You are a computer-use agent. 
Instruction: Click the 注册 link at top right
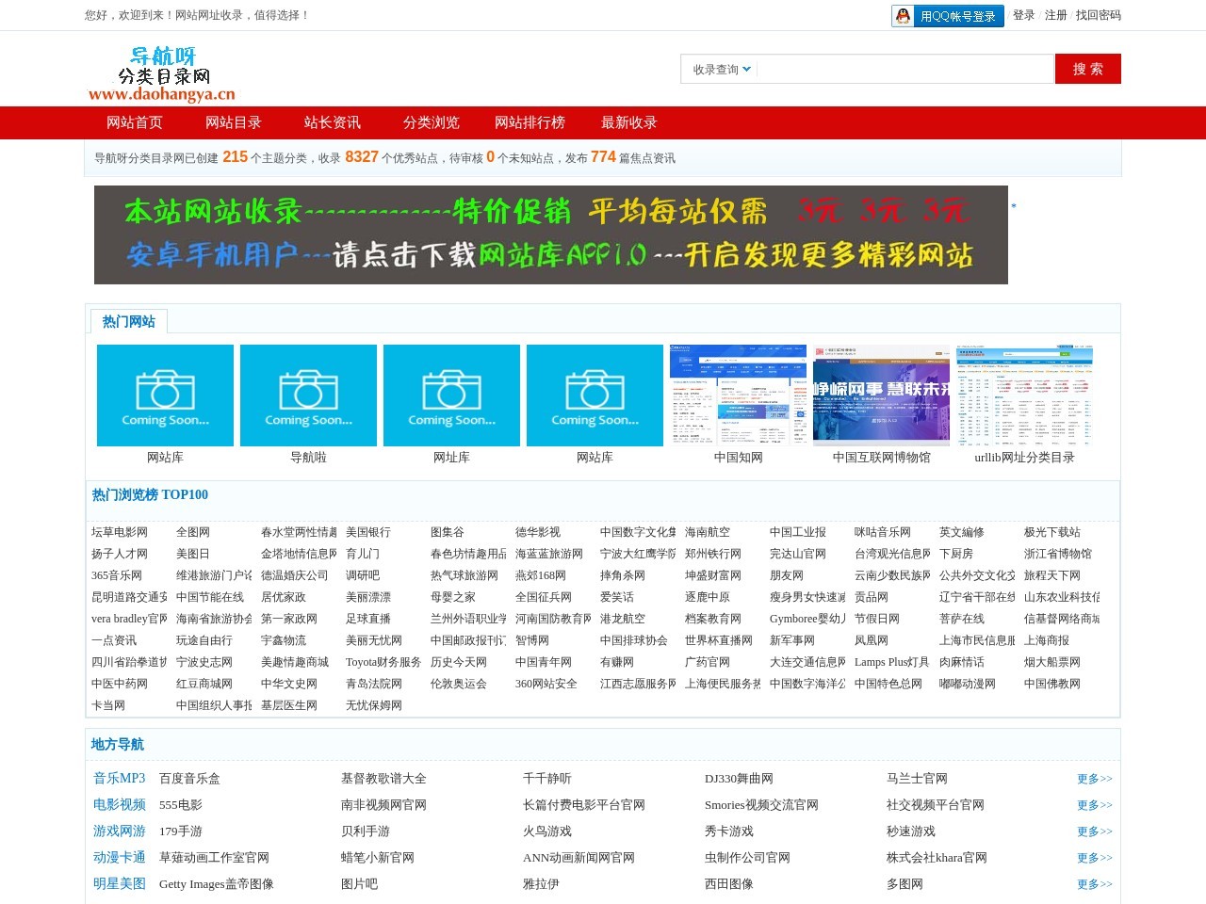(1056, 16)
